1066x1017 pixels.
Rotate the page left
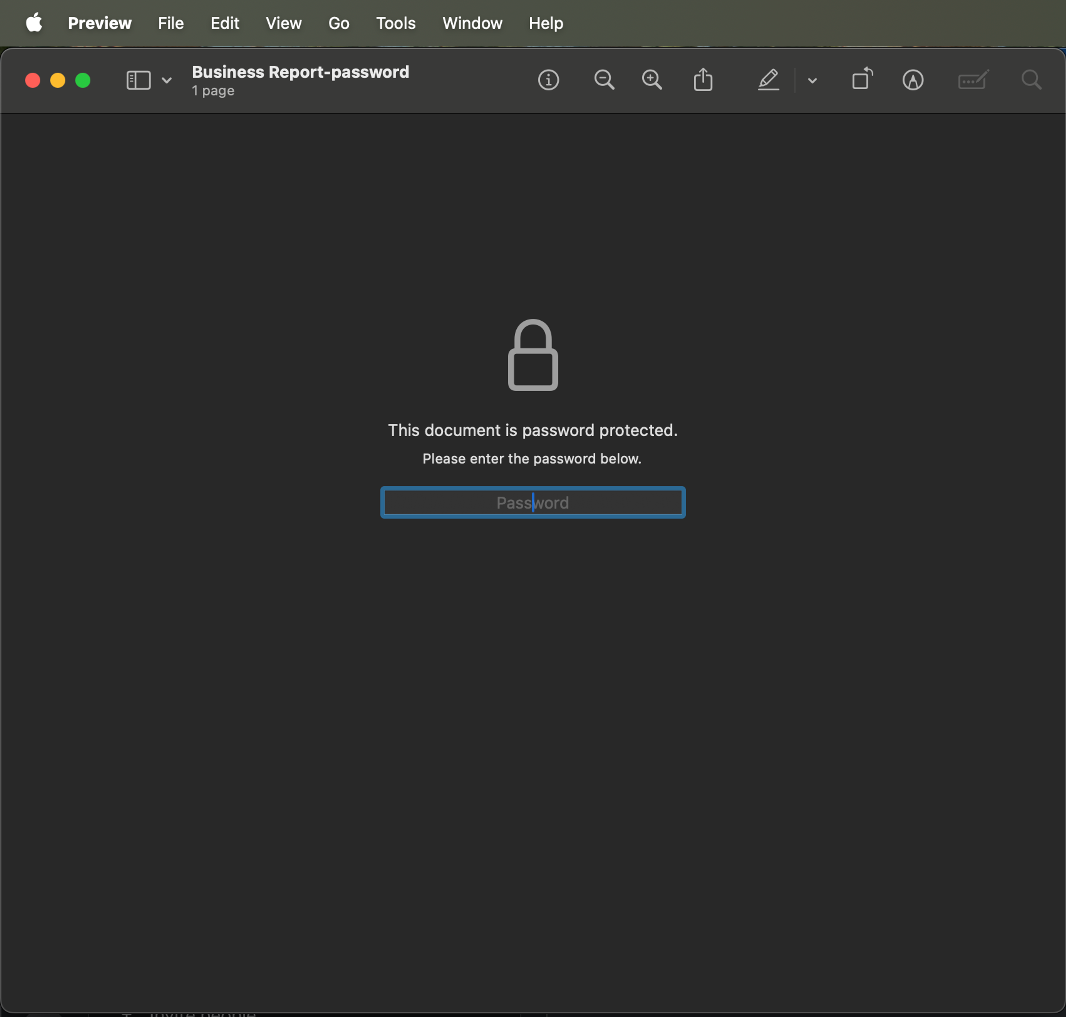point(862,79)
